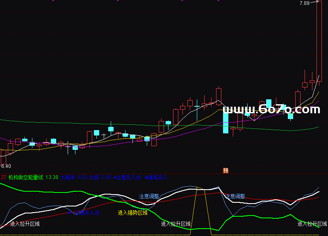Click the ★逢低买入: legend entry
The image size is (328, 236).
click(x=157, y=177)
